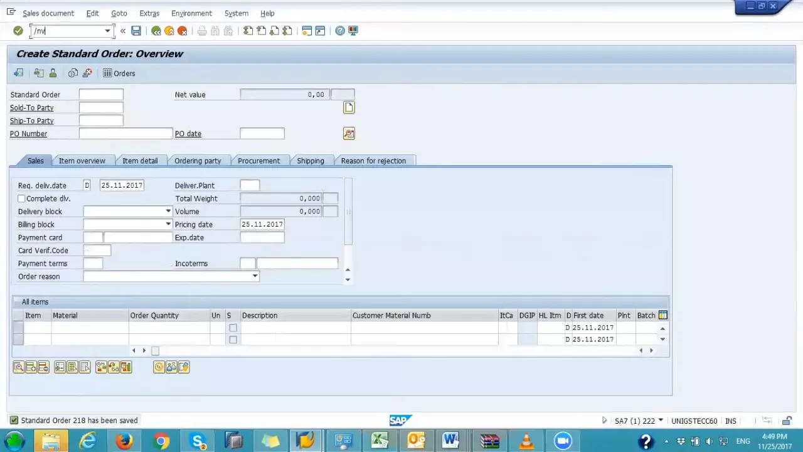Open the Delivery block dropdown
The height and width of the screenshot is (452, 803).
168,212
